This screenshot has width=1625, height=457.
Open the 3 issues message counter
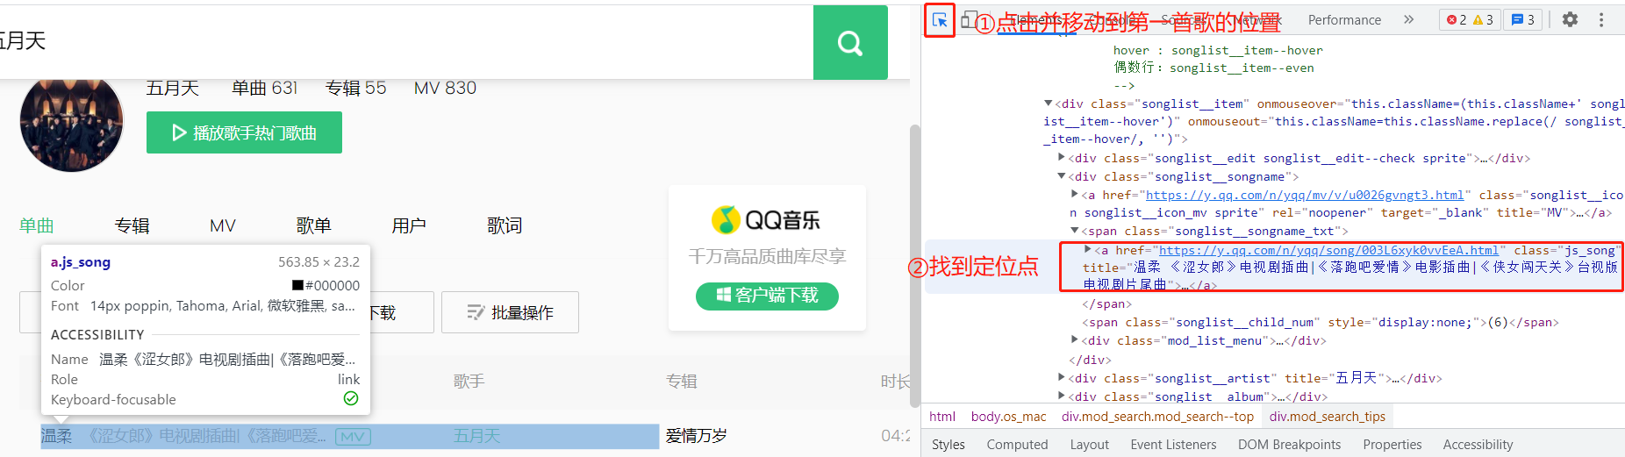click(1523, 19)
